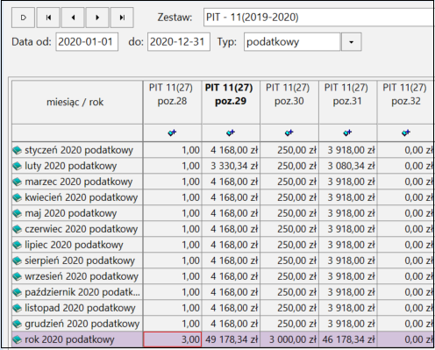Click the Data od date field

87,42
